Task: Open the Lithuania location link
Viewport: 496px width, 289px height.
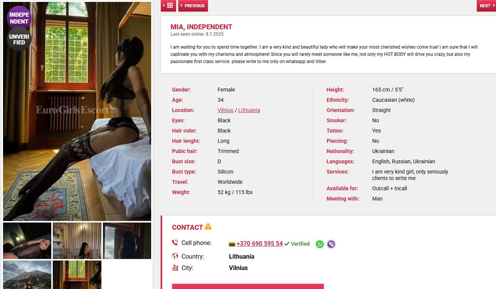Action: (x=249, y=110)
